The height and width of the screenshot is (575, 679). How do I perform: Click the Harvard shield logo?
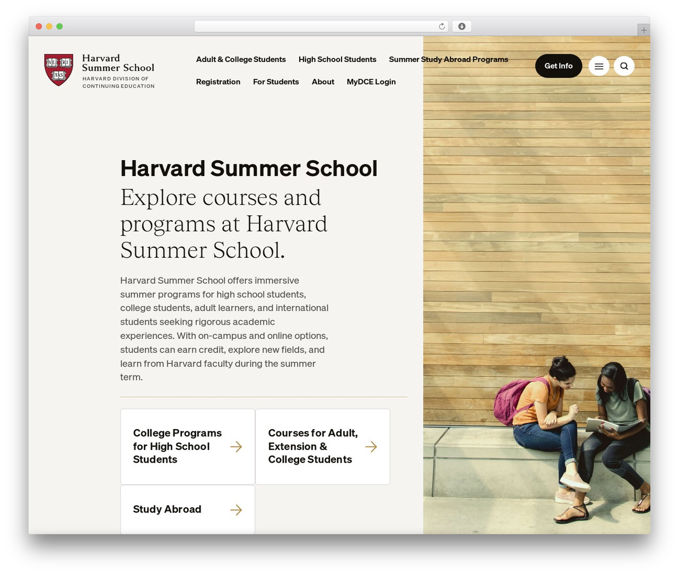click(x=59, y=69)
